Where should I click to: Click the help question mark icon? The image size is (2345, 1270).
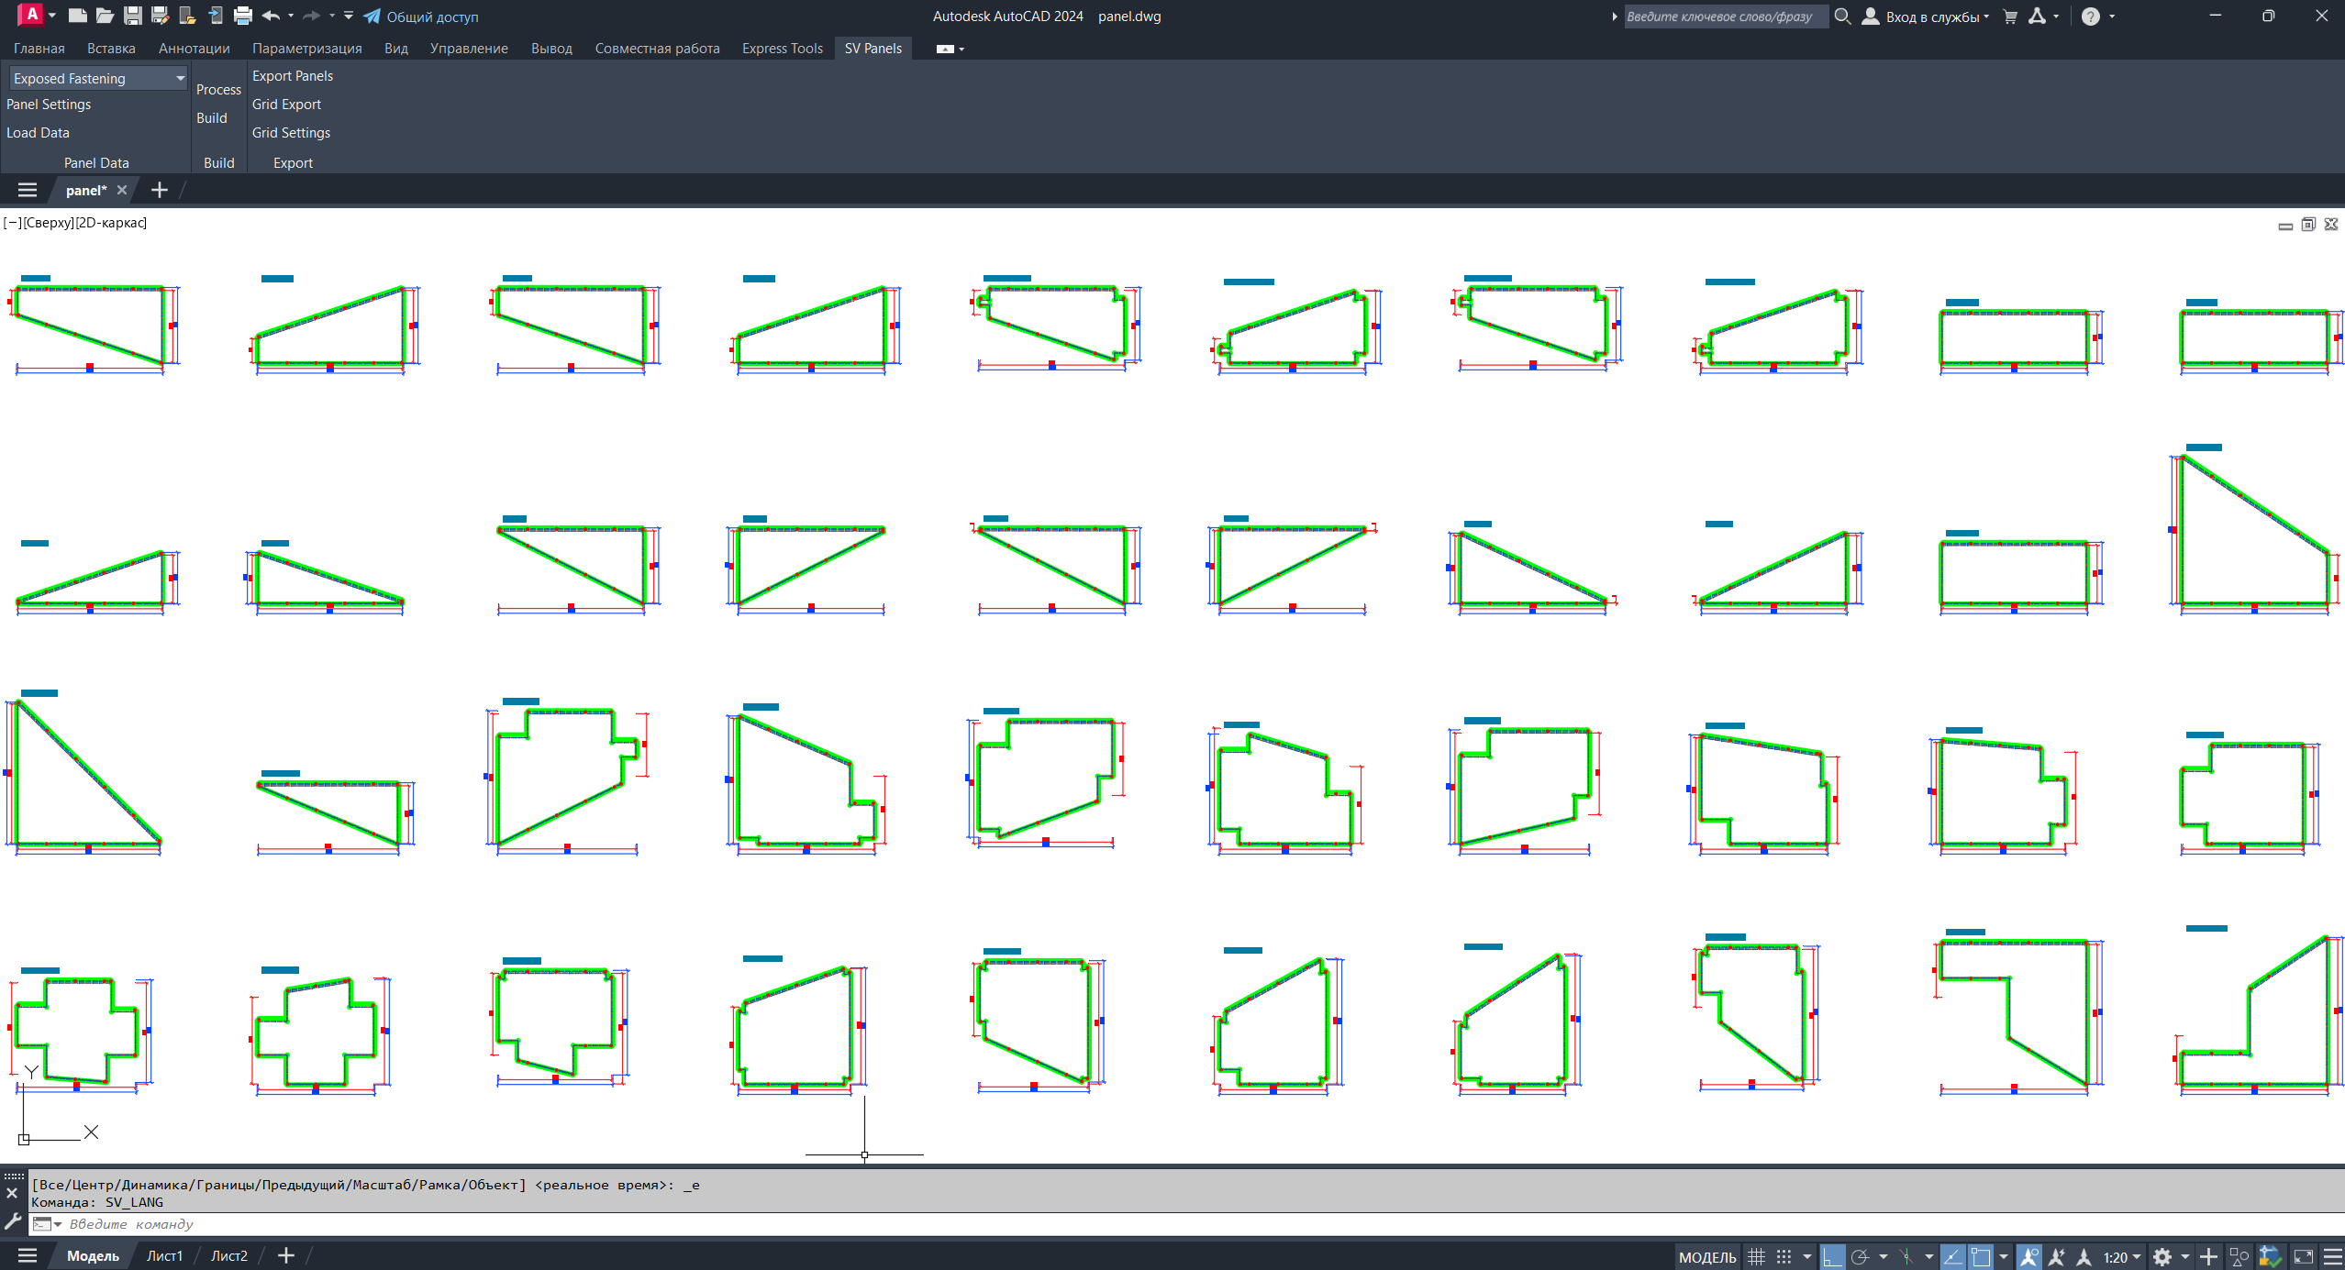click(x=2091, y=17)
